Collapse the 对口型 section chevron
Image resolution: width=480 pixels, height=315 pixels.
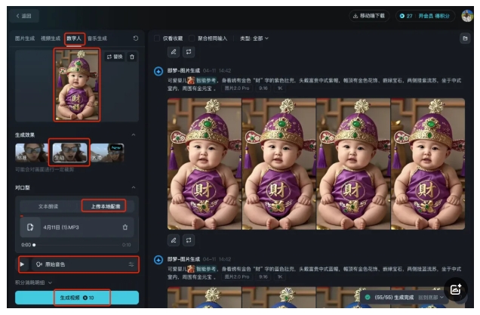[134, 187]
